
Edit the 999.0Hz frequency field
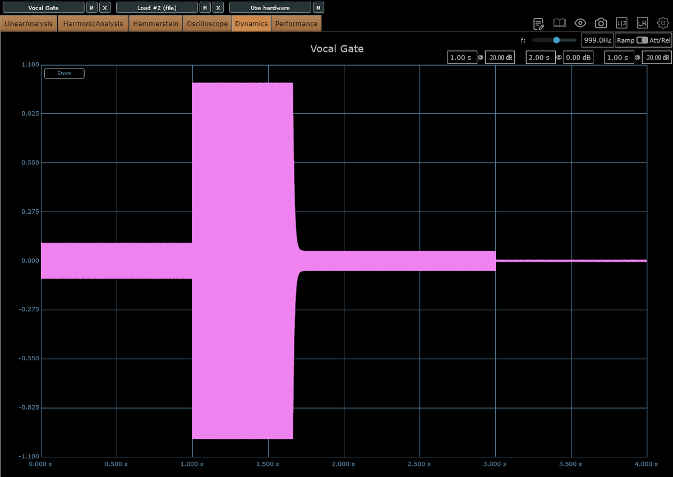[597, 40]
